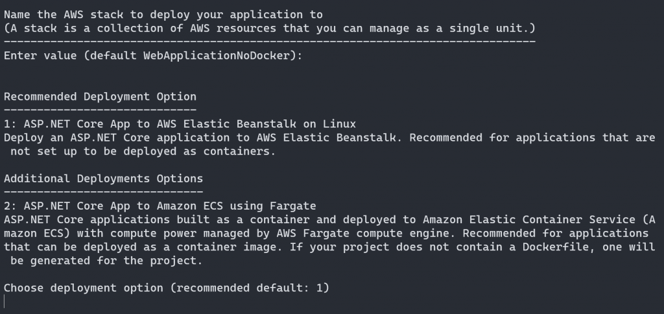Viewport: 664px width, 314px height.
Task: Click dashed underline below Recommended Deployment Option
Action: click(x=100, y=110)
